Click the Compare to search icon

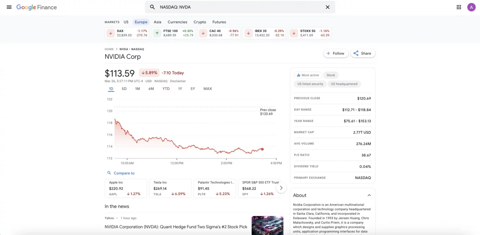[109, 173]
